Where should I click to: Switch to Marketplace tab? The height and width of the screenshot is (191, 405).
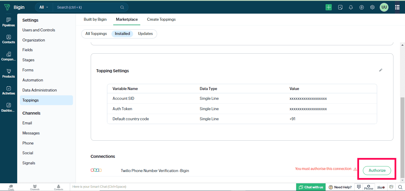pos(127,19)
